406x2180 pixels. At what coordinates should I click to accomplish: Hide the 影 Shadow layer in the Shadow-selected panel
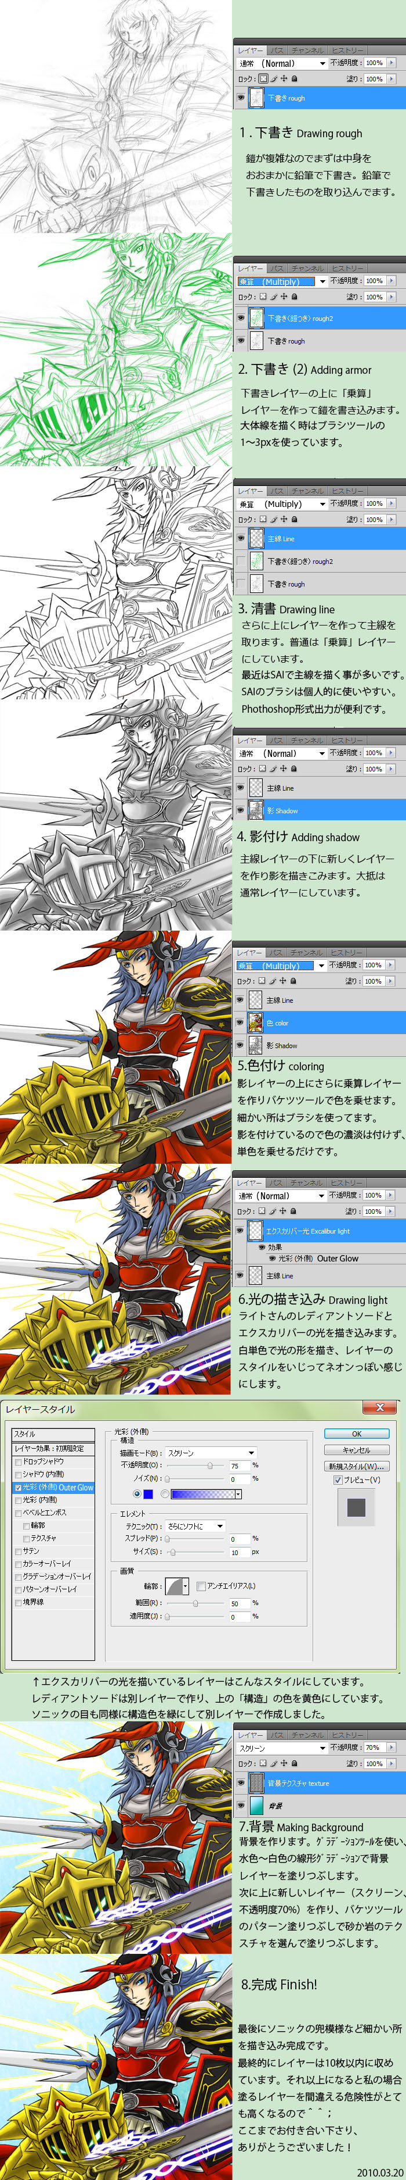point(241,811)
